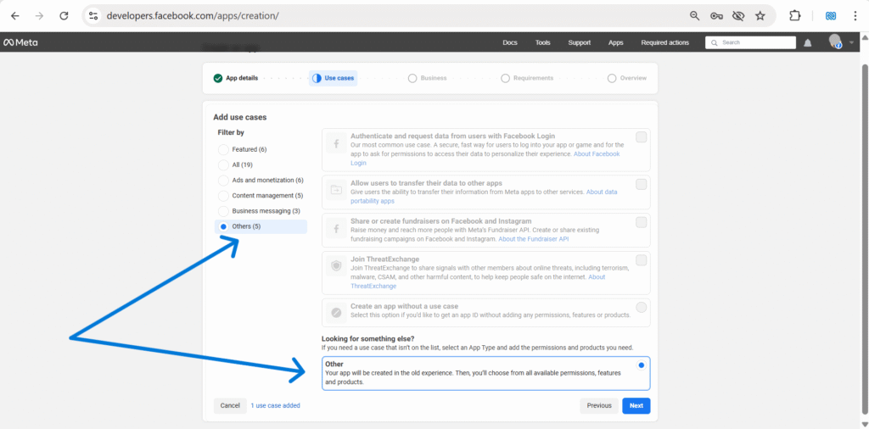This screenshot has width=869, height=429.
Task: Bookmark this page with the star icon
Action: pos(760,15)
